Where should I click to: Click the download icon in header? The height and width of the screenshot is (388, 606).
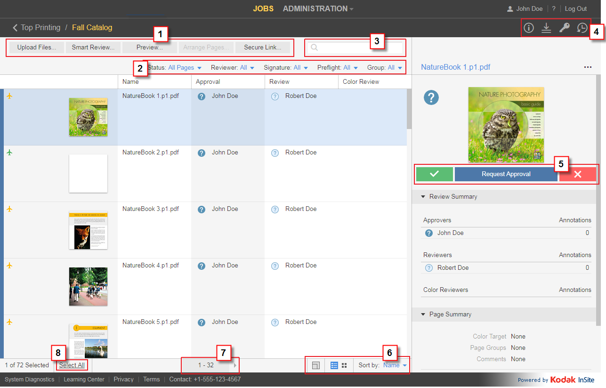546,28
